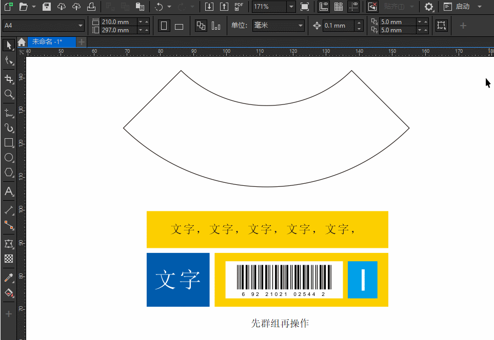
Task: Select the fan-shaped outline on the canvas
Action: (266, 129)
